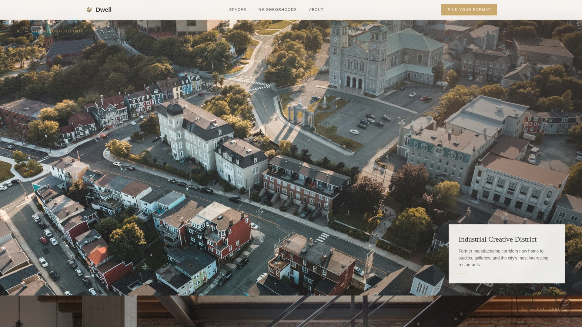Click the '01 — THE NEIGHBORHOOD' section label

pyautogui.click(x=50, y=31)
